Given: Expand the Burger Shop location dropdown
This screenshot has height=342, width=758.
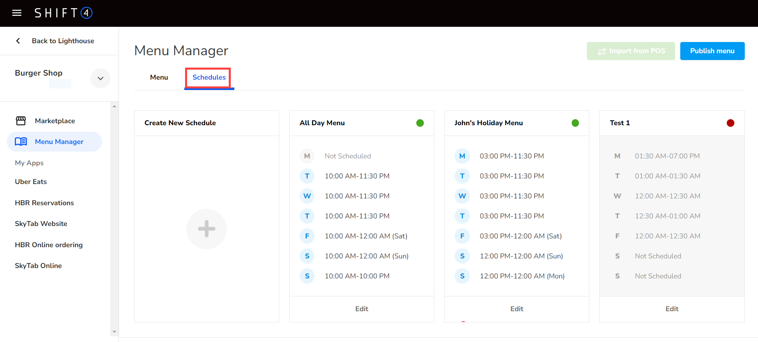Looking at the screenshot, I should (x=101, y=78).
